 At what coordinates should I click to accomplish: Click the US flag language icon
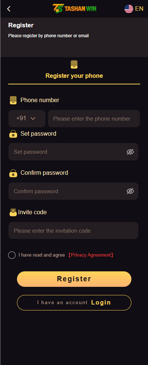point(129,9)
